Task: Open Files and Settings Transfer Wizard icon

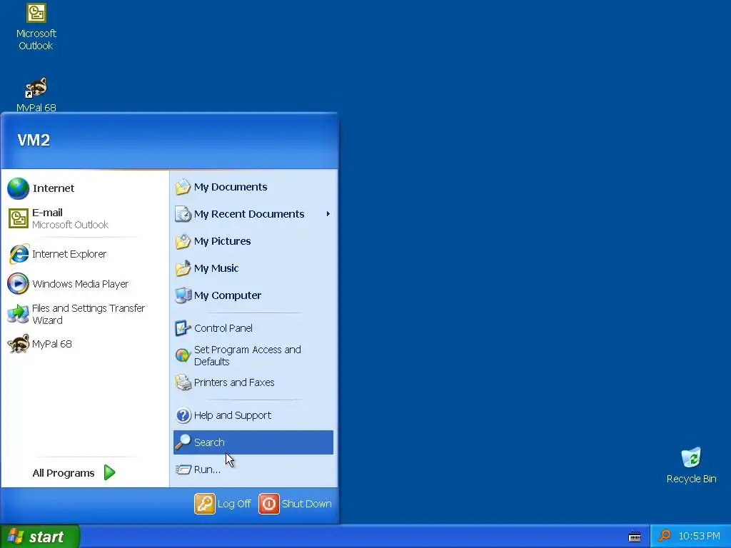Action: [x=18, y=314]
